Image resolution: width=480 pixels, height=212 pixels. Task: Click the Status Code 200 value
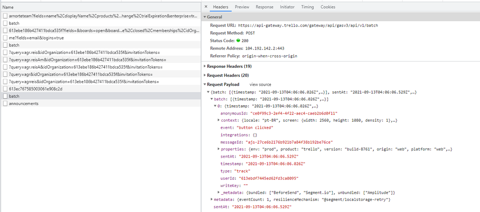(245, 40)
